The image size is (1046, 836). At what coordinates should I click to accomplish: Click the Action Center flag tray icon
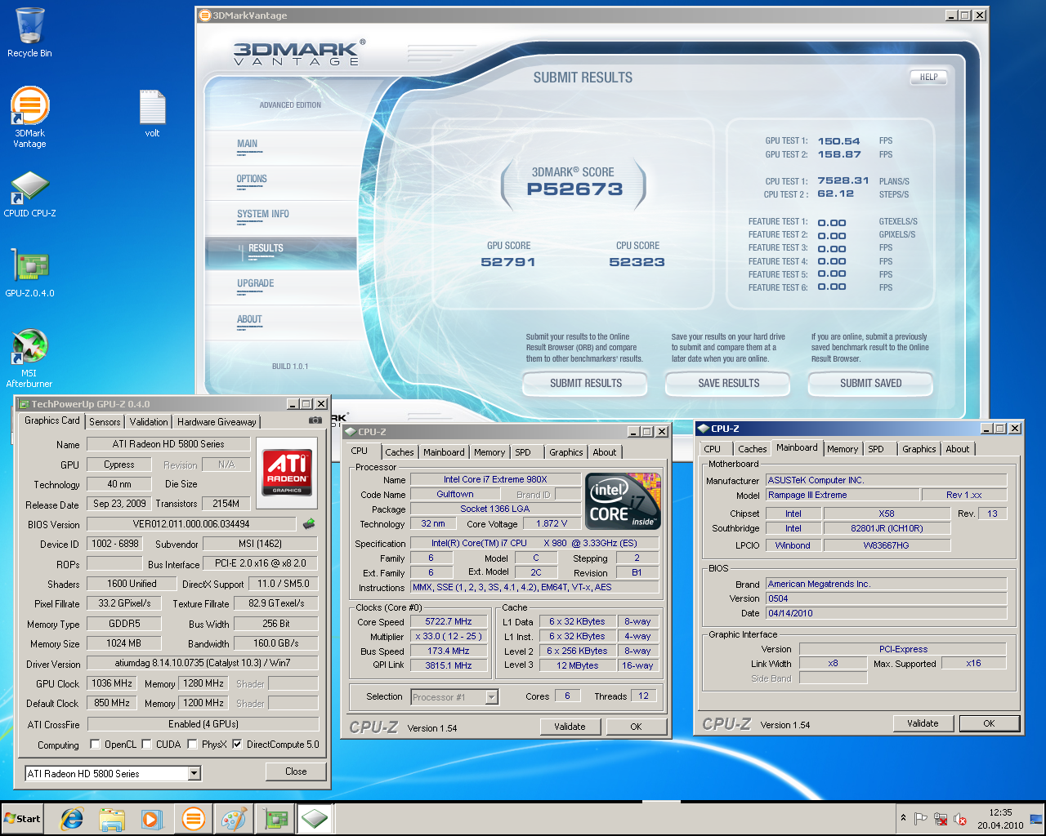pyautogui.click(x=921, y=819)
